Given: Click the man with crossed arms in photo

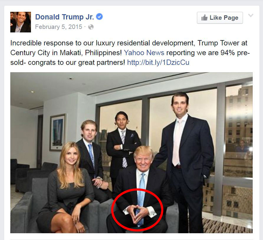Looking at the screenshot, I should coord(123,148).
